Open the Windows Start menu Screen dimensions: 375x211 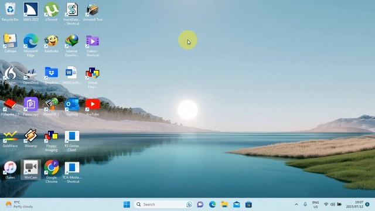[127, 205]
